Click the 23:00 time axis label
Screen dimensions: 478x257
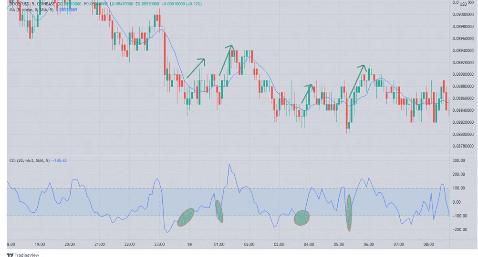point(159,245)
